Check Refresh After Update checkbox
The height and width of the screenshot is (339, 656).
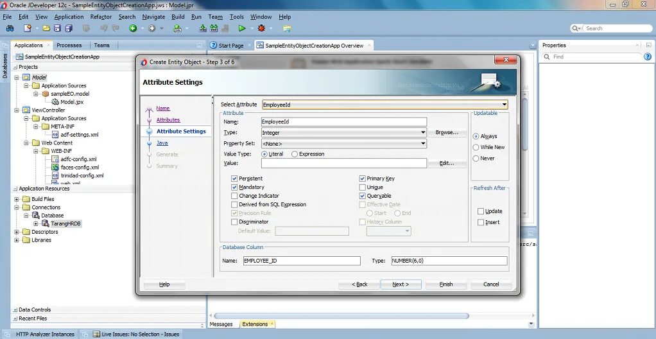click(x=481, y=211)
